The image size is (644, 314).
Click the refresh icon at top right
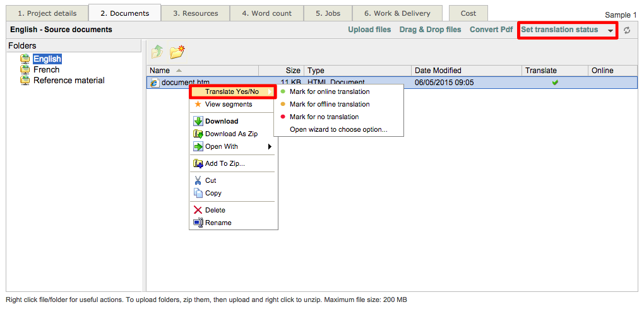(x=627, y=30)
